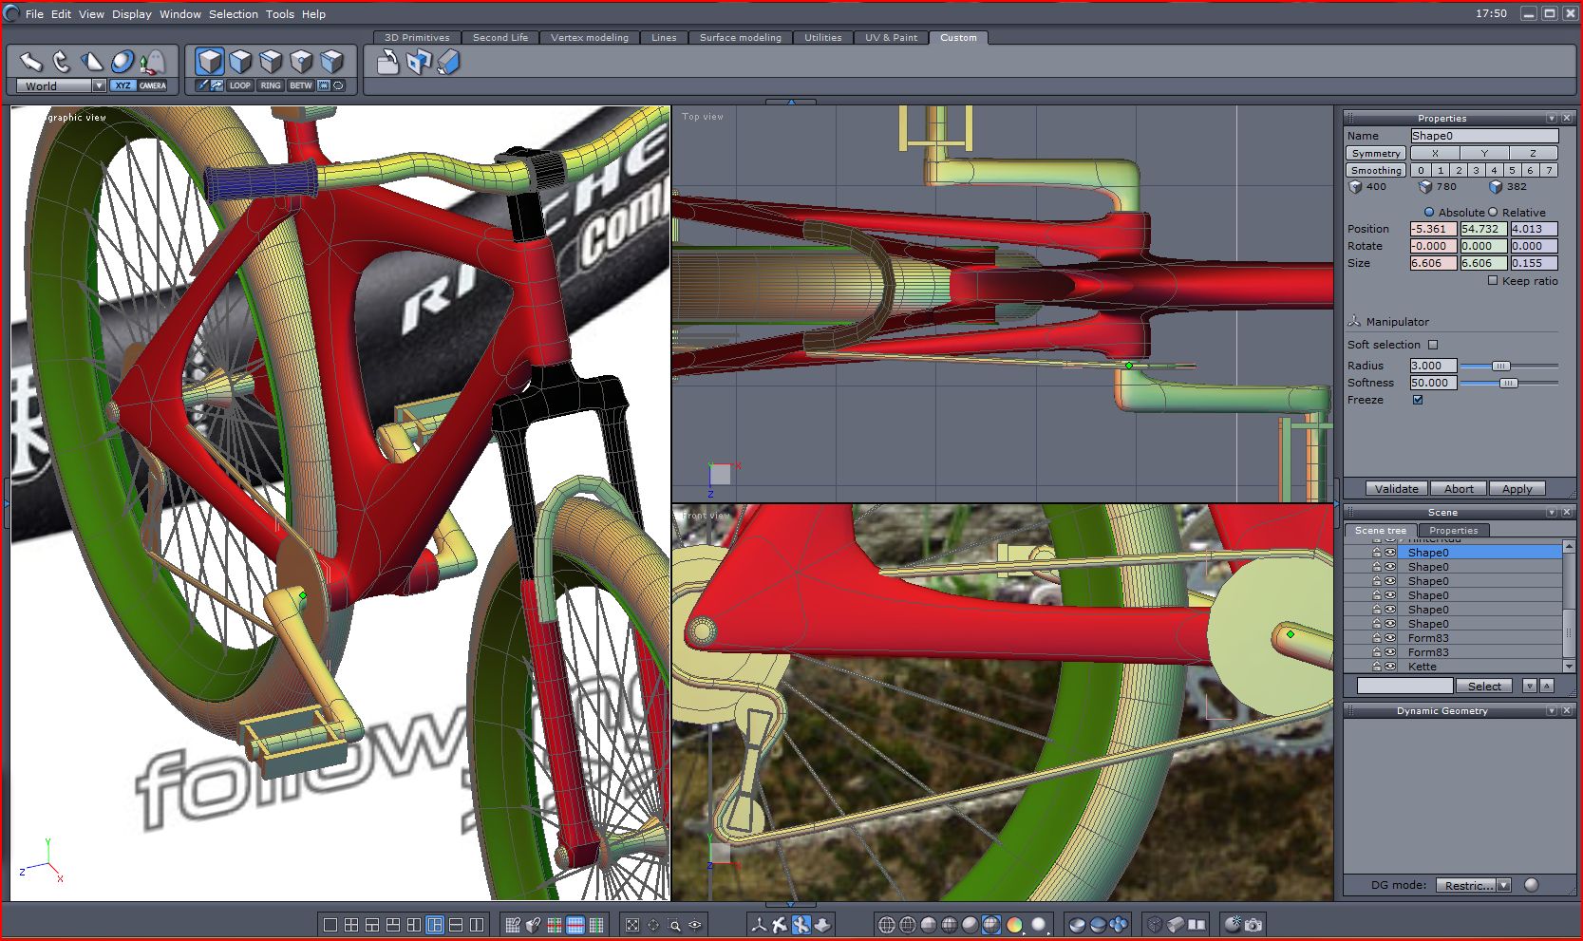Click the multicolored material sphere icon
The height and width of the screenshot is (941, 1583).
[1014, 925]
